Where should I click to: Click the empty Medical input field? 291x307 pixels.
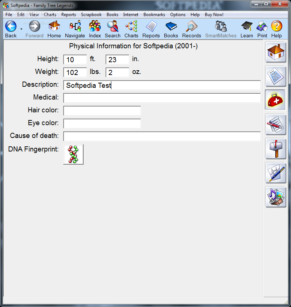[x=162, y=98]
